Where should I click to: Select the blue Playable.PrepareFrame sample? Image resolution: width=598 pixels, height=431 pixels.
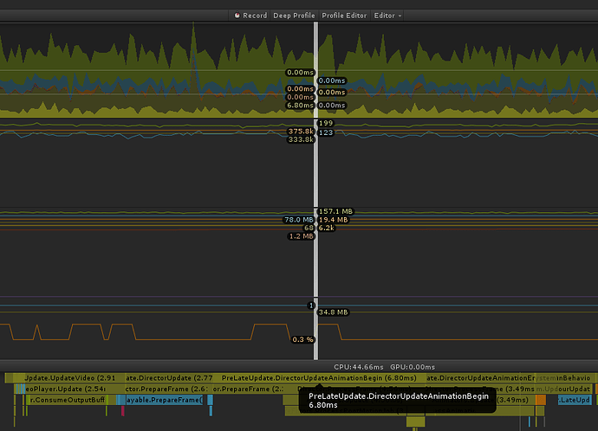[x=165, y=400]
